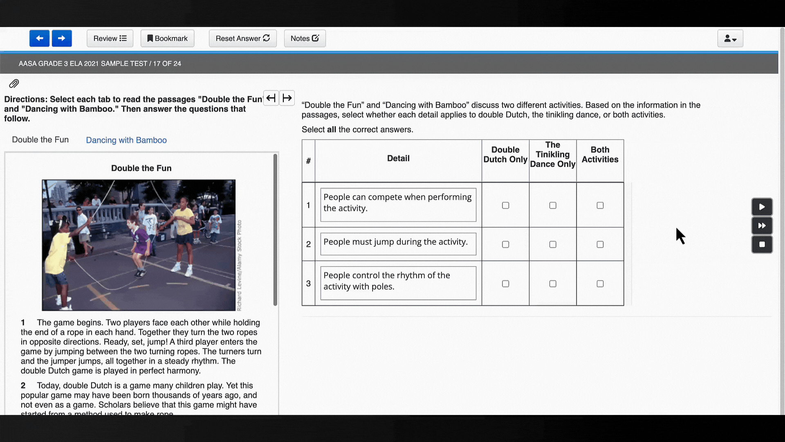Check Double Dutch Only for poles rhythm detail
The height and width of the screenshot is (442, 785).
click(505, 284)
